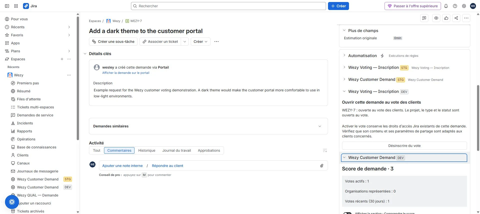Screen dimensions: 480x214
Task: Open the settings gear icon
Action: [464, 6]
